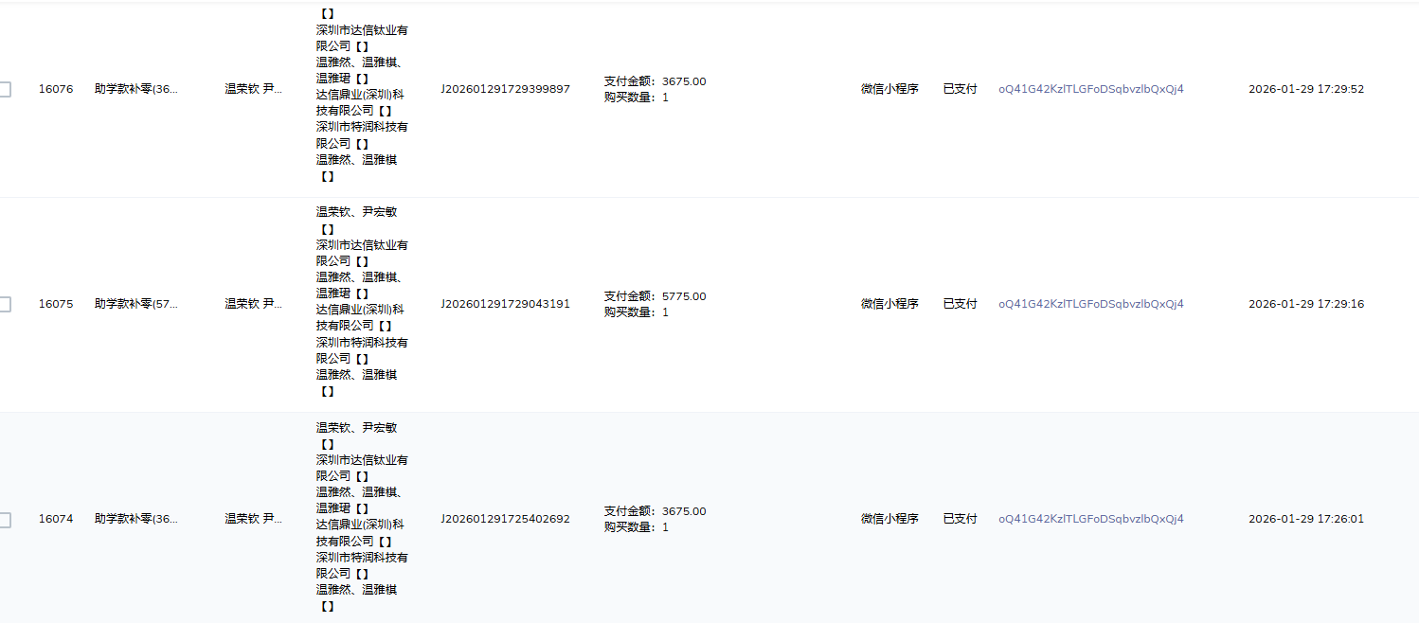Tick the checkbox beside order 16074
1419x623 pixels.
tap(7, 518)
